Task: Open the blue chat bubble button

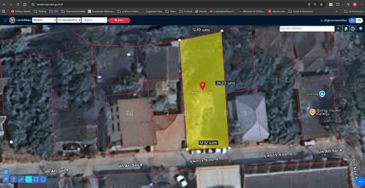Action: tap(360, 182)
